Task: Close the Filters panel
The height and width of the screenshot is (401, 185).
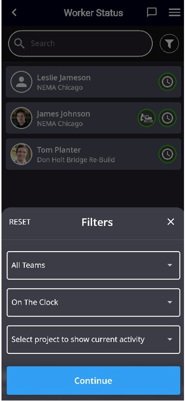Action: click(x=171, y=222)
